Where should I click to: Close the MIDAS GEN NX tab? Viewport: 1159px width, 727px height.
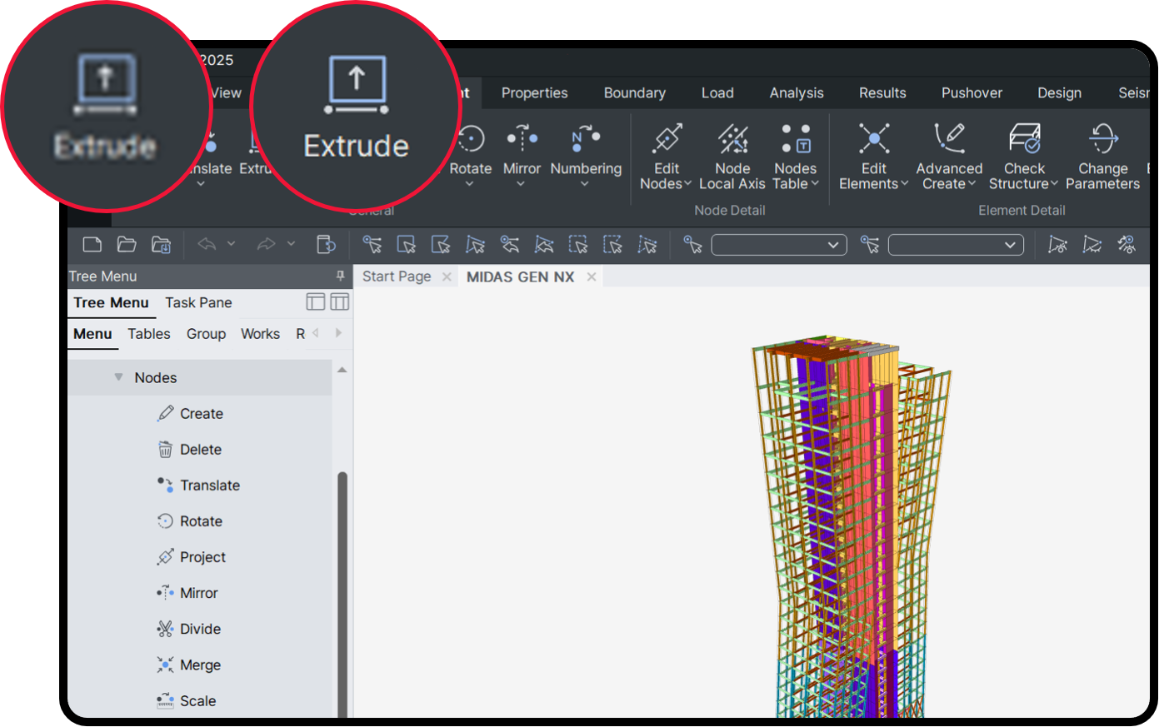coord(592,276)
